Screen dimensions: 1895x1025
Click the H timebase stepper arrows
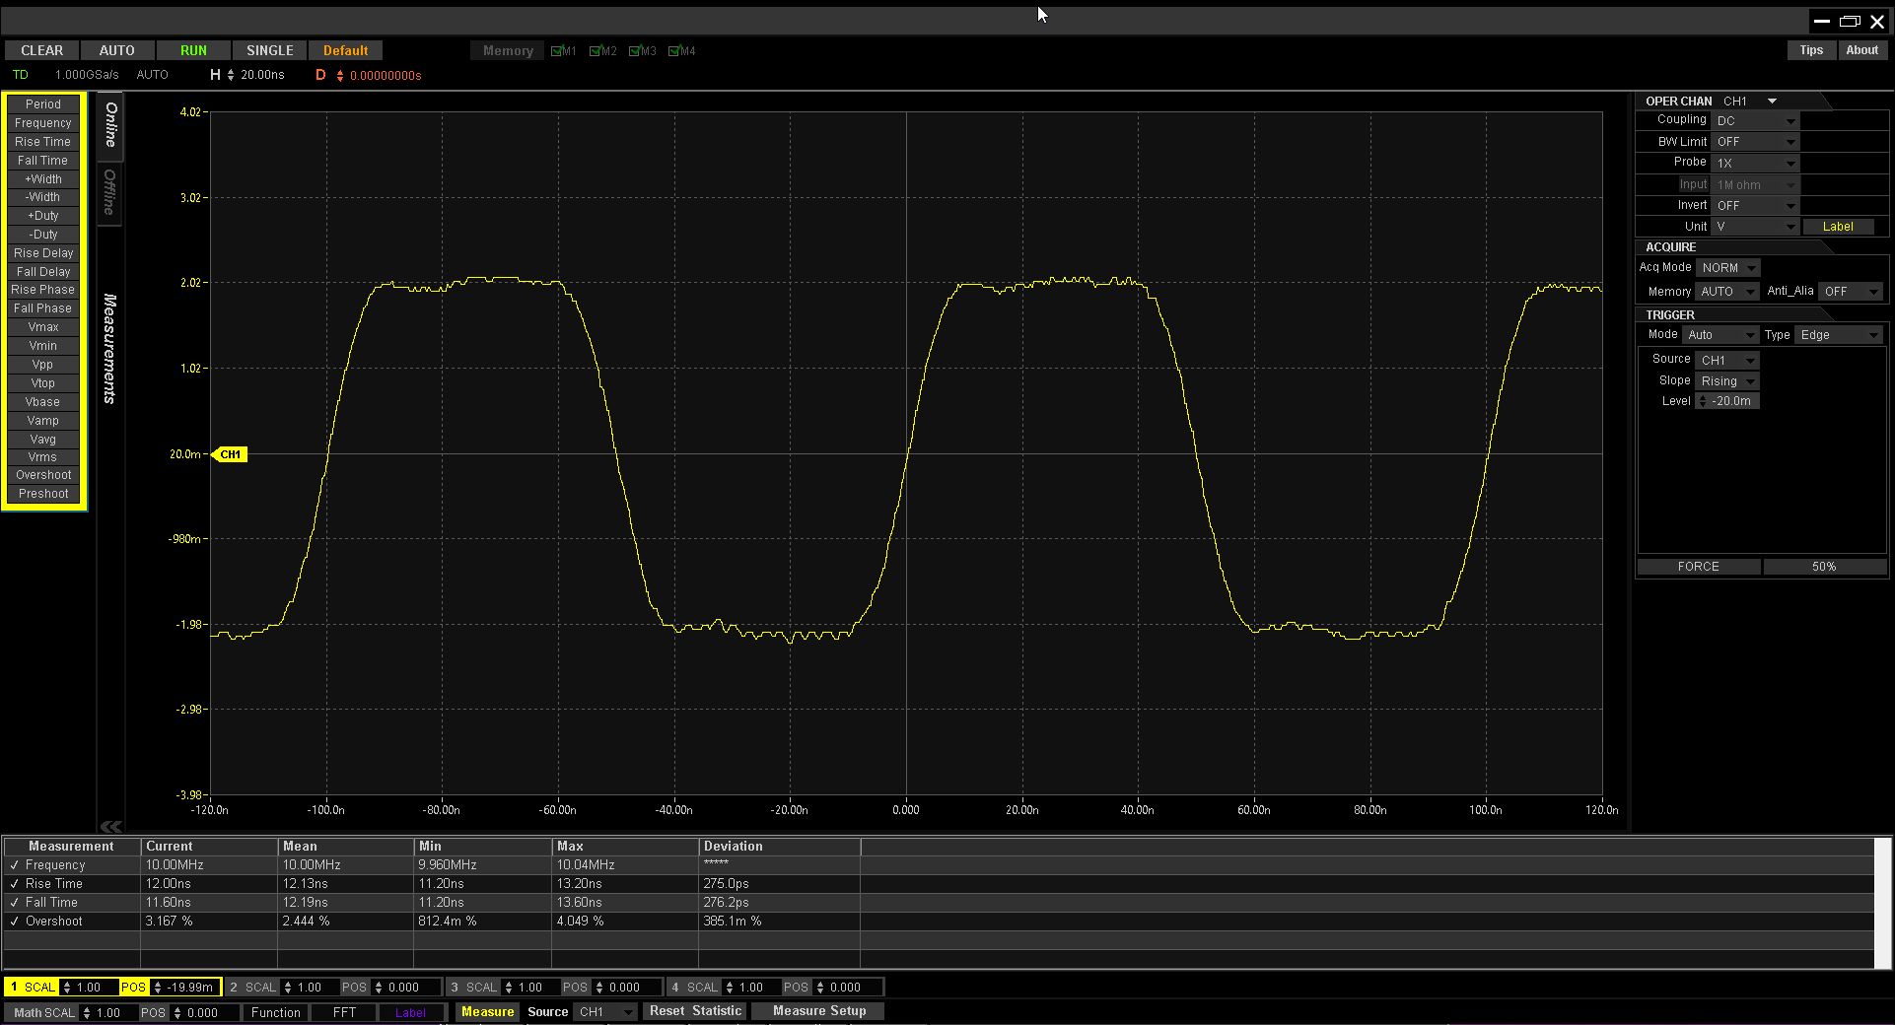tap(231, 75)
